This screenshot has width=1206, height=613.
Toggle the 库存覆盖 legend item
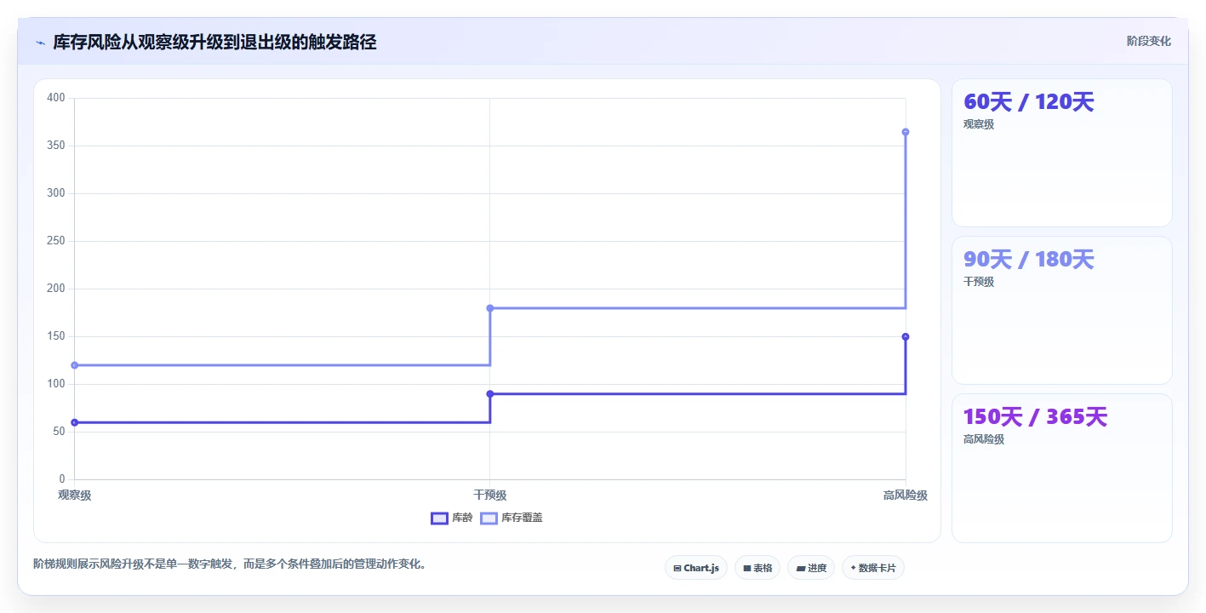click(x=512, y=518)
